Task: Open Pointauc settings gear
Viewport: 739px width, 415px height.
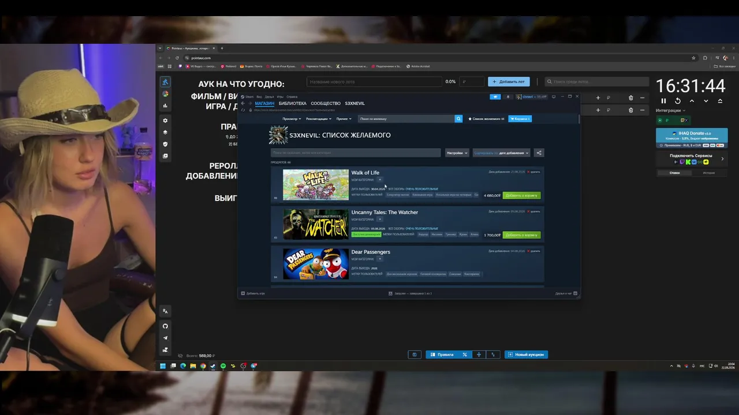Action: (x=165, y=120)
